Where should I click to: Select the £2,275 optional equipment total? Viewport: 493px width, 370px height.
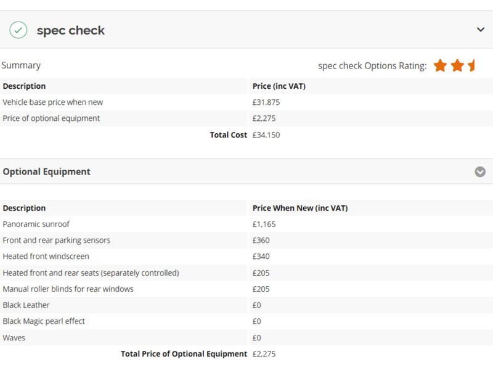264,354
